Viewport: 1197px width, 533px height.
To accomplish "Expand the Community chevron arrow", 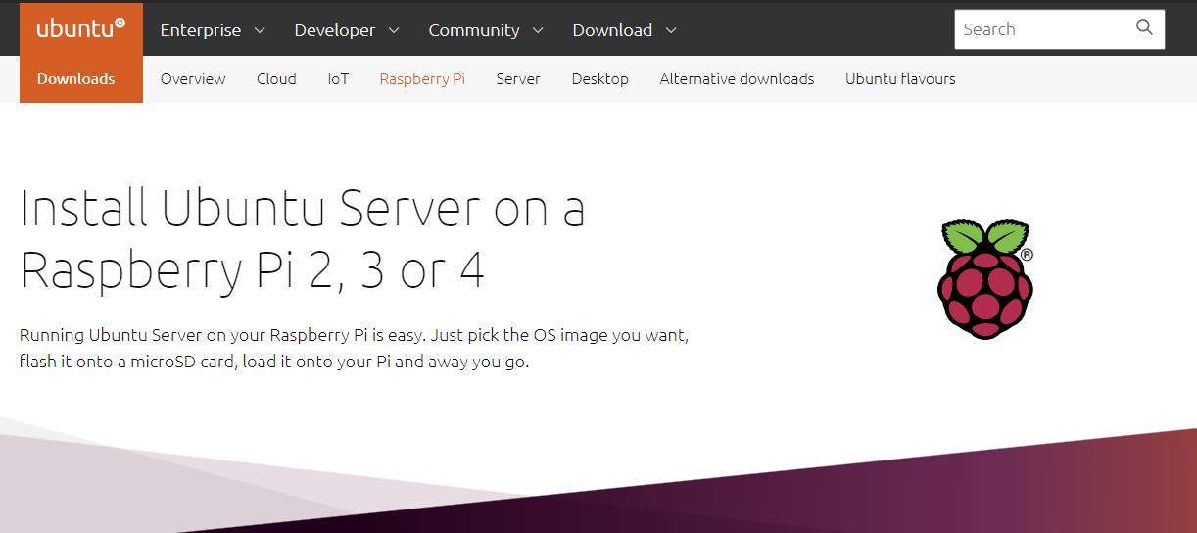I will tap(538, 30).
